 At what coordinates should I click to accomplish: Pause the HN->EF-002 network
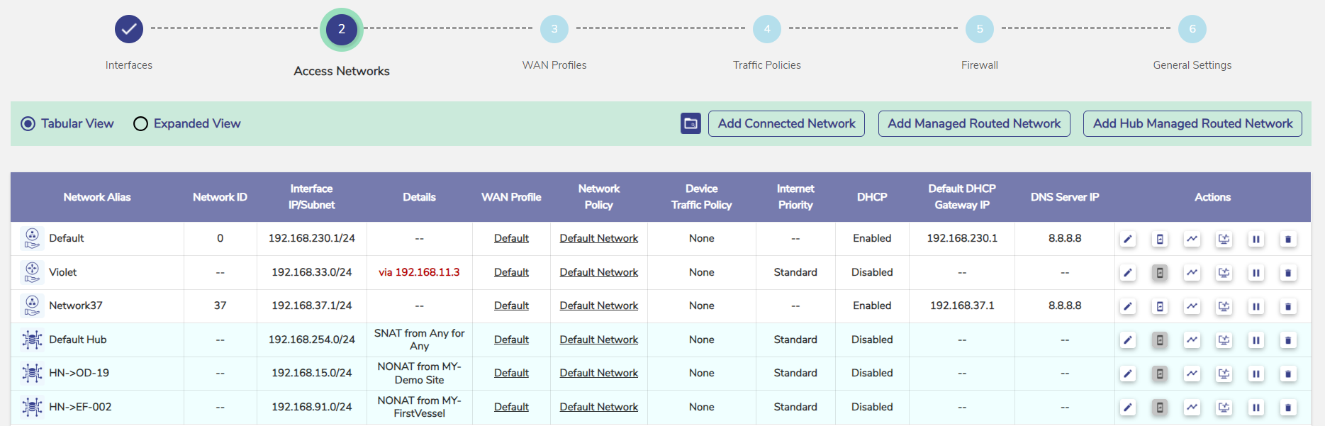click(1256, 408)
